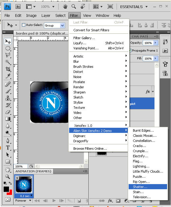Screen dimensions: 171x207
Task: Toggle the Propagate Frame 1 checkbox
Action: pos(130,50)
